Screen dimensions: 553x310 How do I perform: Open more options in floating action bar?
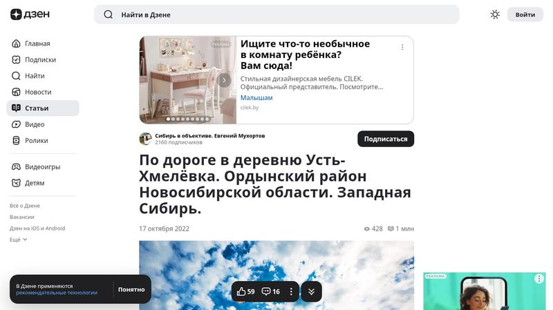pos(291,291)
